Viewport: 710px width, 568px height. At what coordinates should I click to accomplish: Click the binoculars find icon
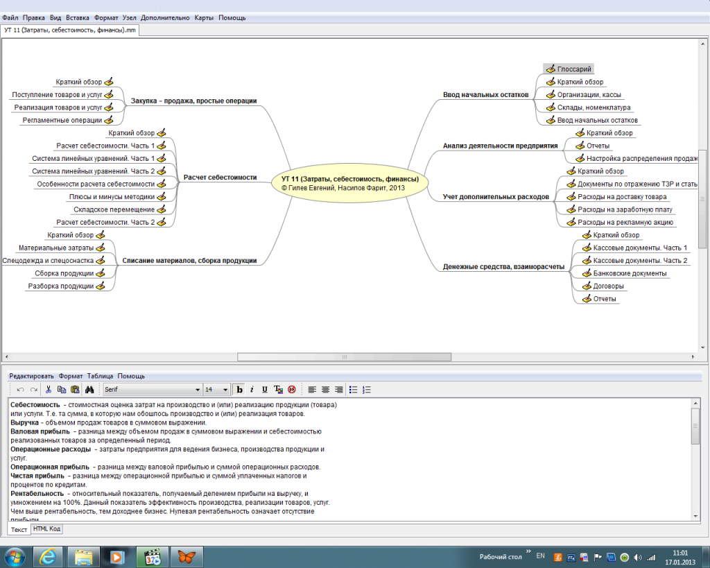point(89,390)
